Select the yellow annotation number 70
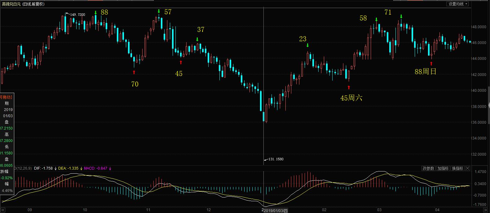490x213 pixels. [135, 84]
